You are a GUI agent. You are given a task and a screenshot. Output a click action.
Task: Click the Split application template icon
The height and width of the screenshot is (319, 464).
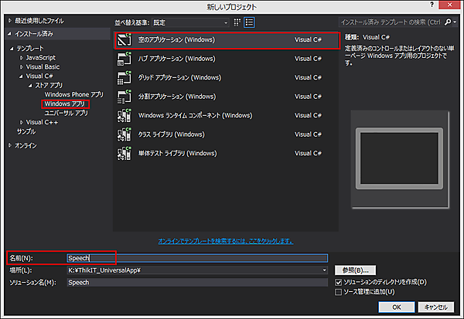[x=125, y=97]
